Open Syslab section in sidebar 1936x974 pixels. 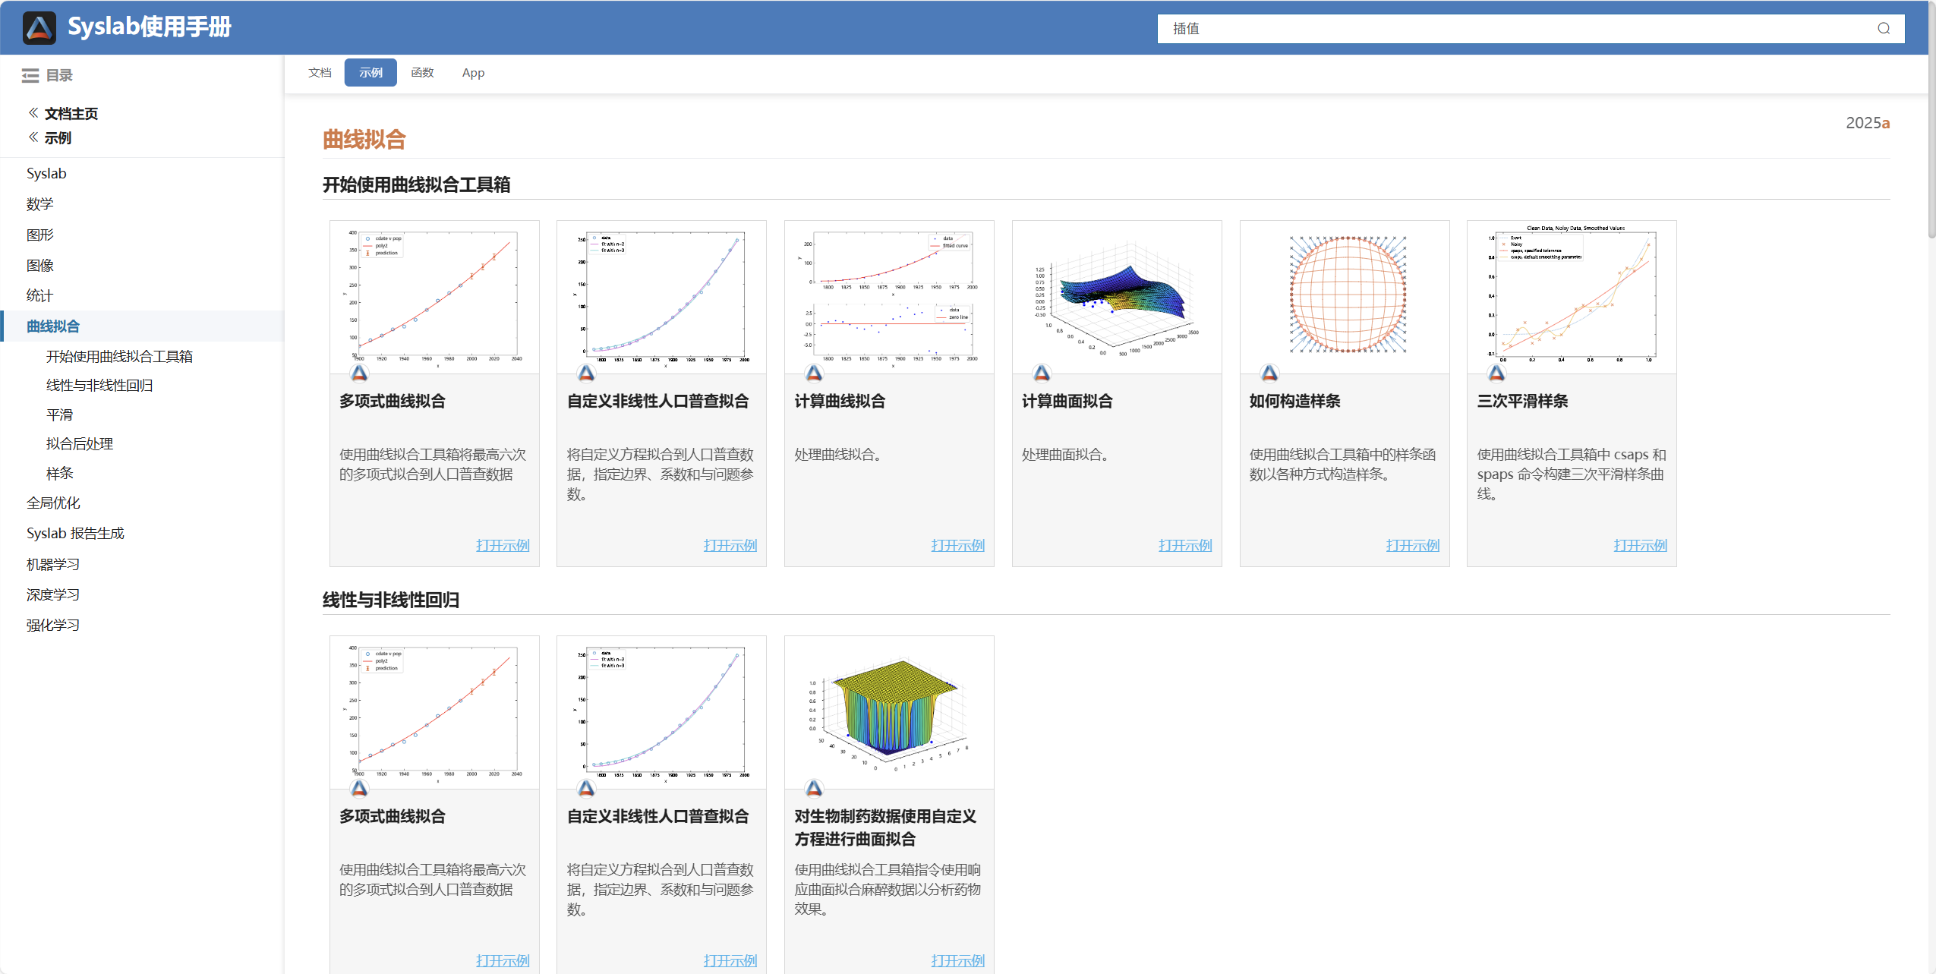pos(46,173)
